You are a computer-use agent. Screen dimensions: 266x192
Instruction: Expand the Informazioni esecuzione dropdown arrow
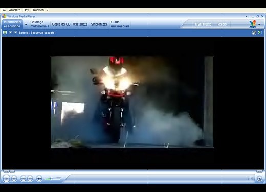[x=26, y=25]
